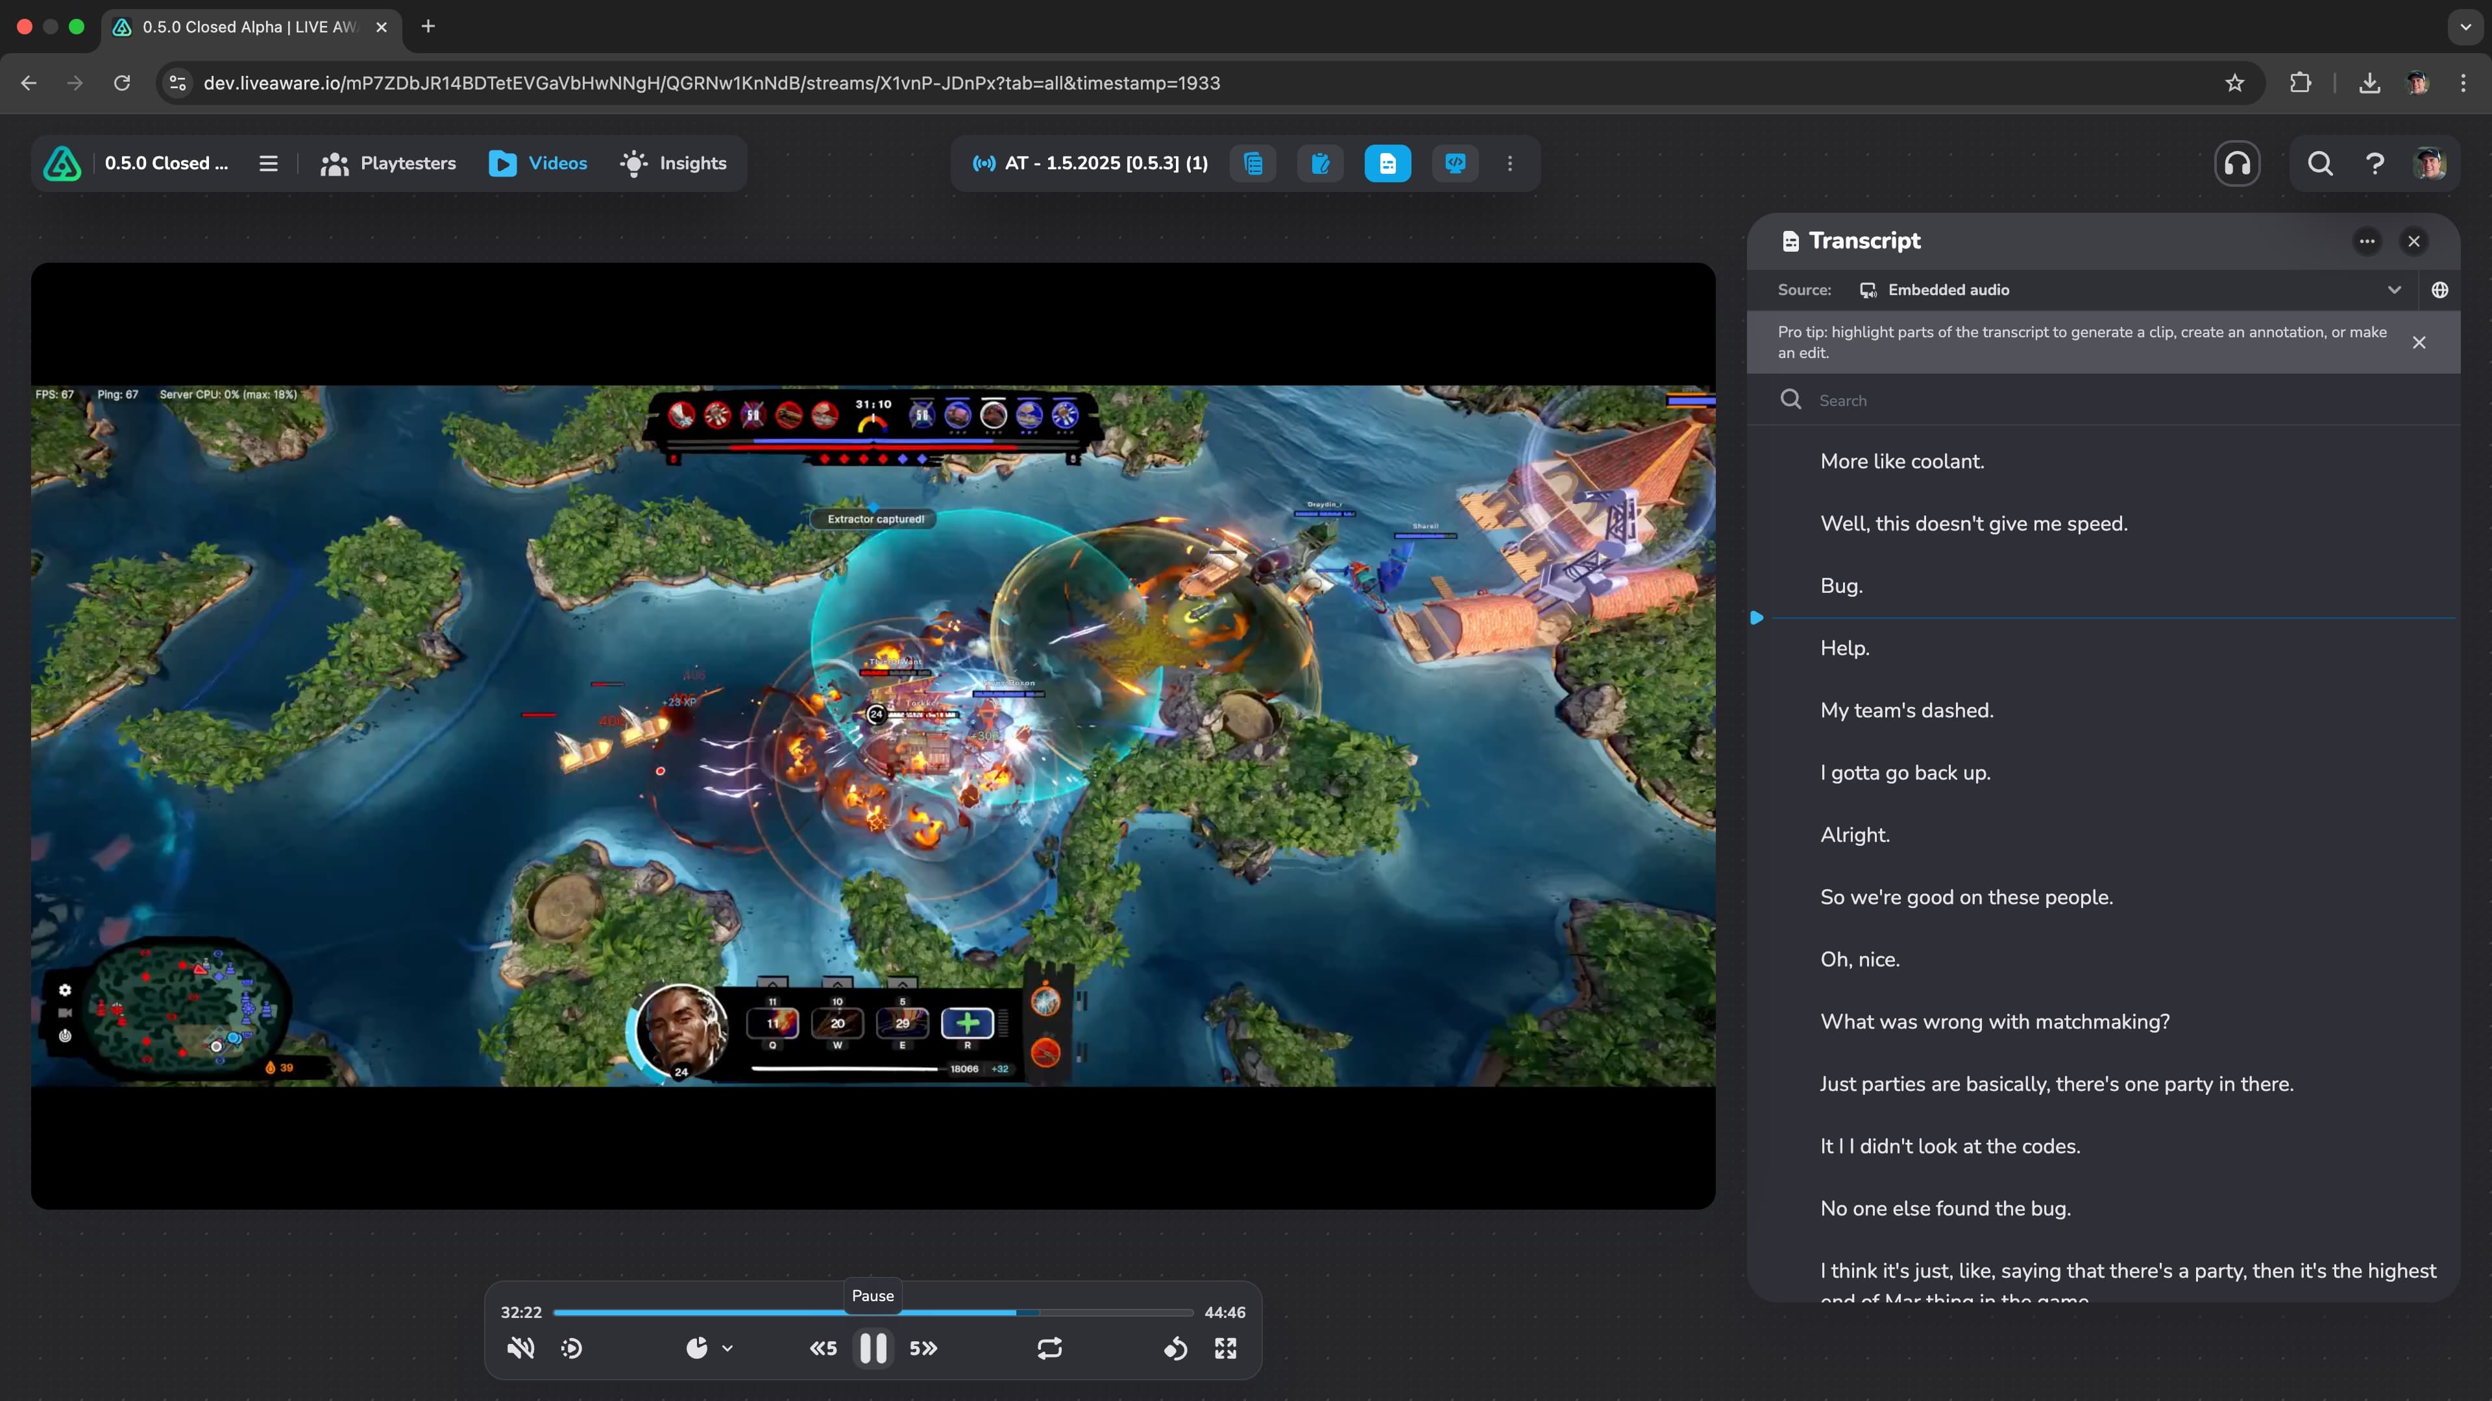The image size is (2492, 1401).
Task: Click the stacked list documents icon
Action: (x=1252, y=163)
